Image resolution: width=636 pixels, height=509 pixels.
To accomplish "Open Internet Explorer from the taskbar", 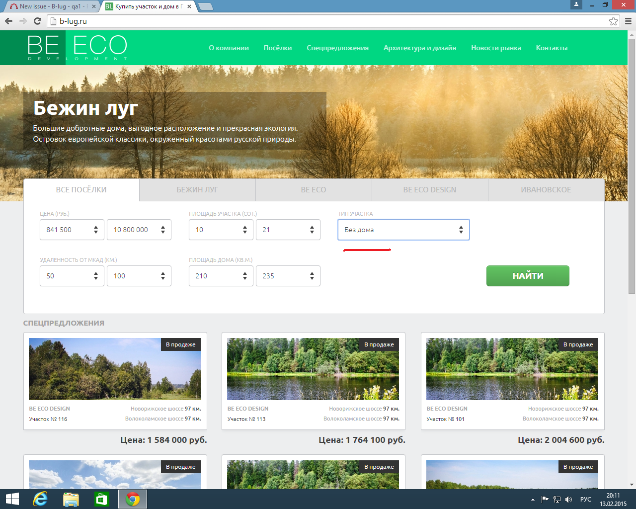I will [x=40, y=499].
